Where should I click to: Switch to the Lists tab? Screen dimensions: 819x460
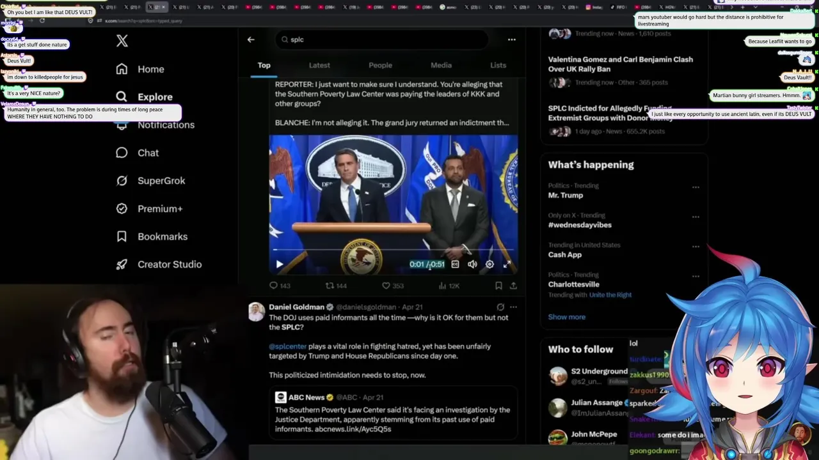pyautogui.click(x=498, y=65)
